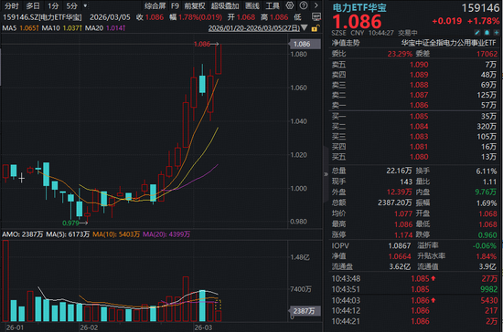This screenshot has width=503, height=332.
Task: Set a price alert with bell icon
Action: coord(487,33)
